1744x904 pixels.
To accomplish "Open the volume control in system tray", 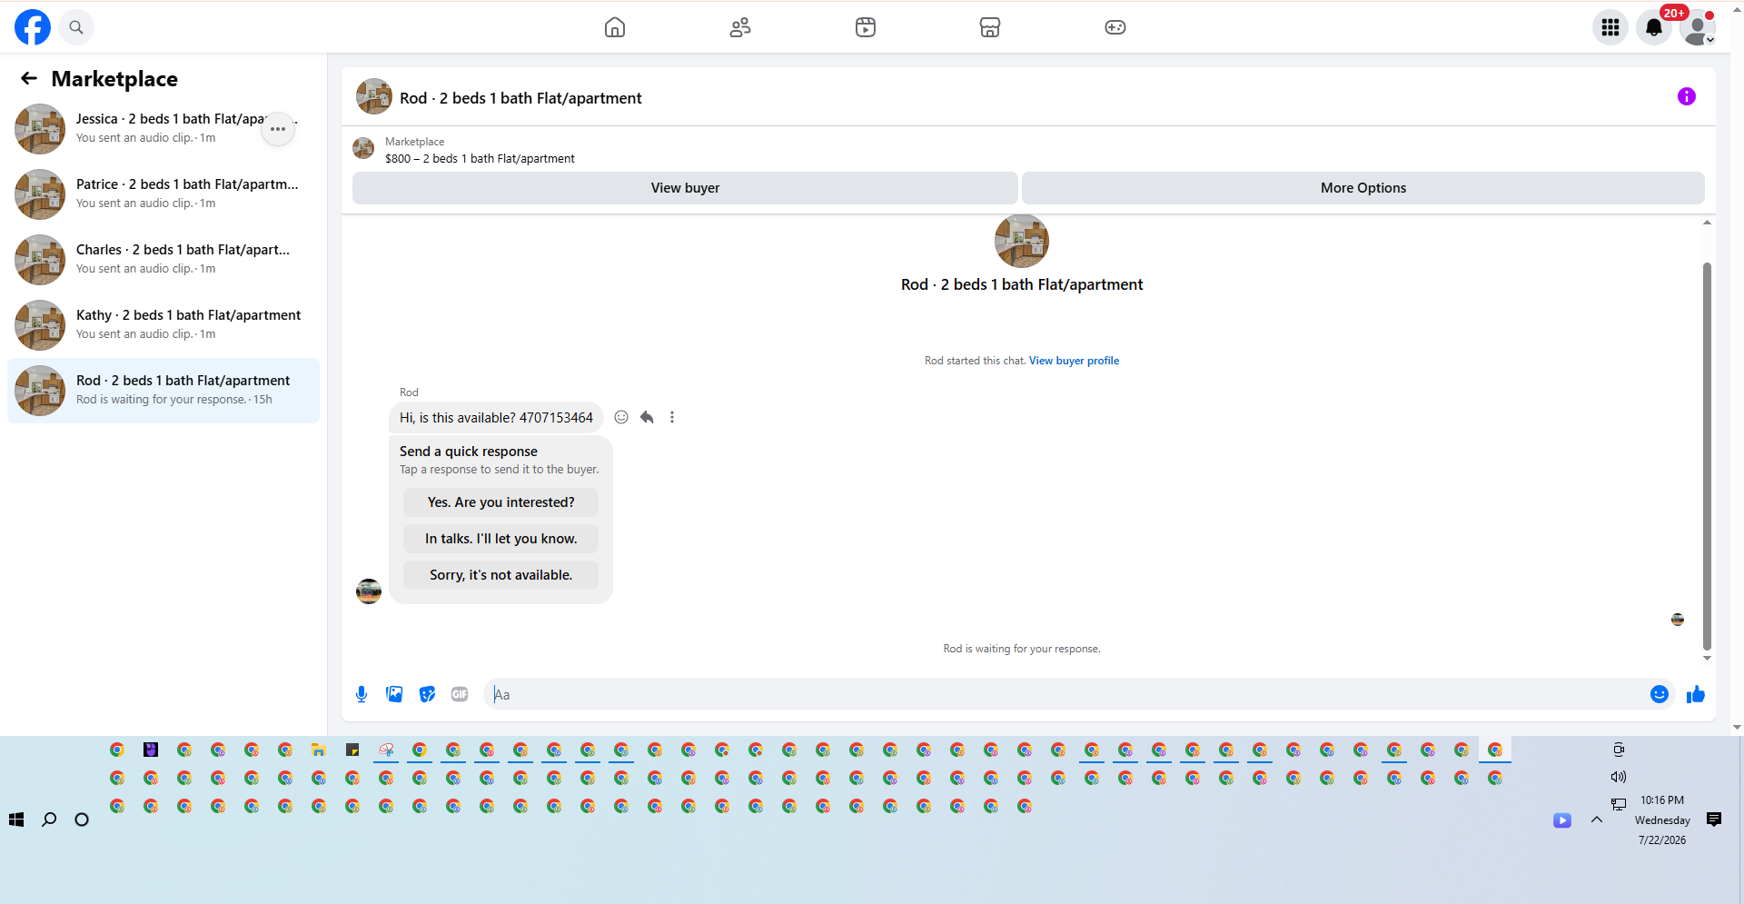I will (x=1619, y=777).
